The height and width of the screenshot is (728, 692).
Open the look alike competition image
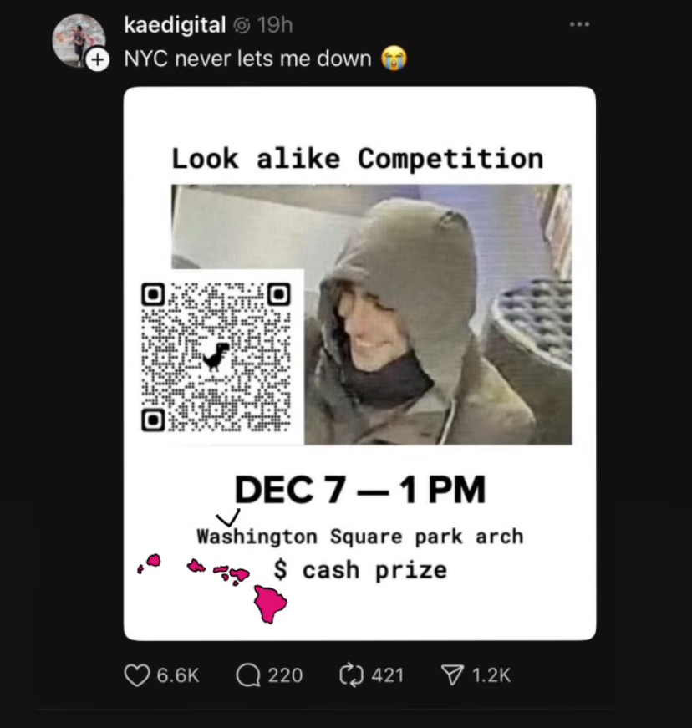pos(359,364)
